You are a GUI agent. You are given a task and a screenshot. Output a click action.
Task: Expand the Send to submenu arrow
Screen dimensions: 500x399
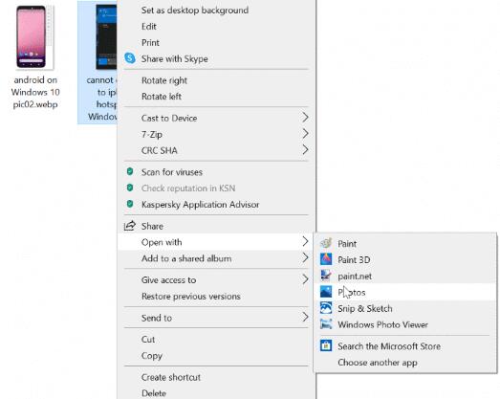[305, 318]
